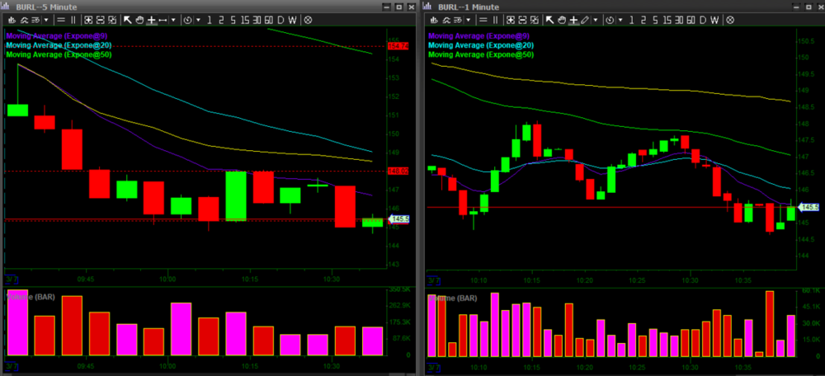The width and height of the screenshot is (825, 376).
Task: Click the circled X icon in 1 Minute toolbar
Action: tap(730, 19)
